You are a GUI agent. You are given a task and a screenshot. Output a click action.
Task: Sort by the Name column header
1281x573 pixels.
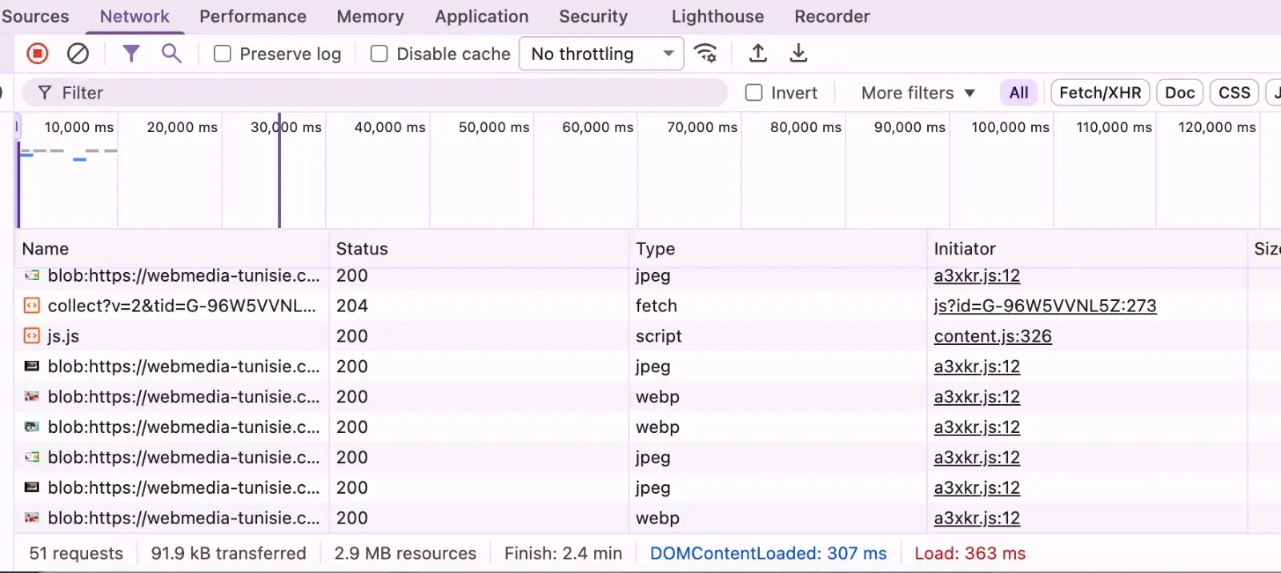(x=171, y=249)
